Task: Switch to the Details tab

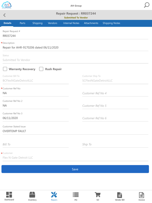Action: pos(7,23)
